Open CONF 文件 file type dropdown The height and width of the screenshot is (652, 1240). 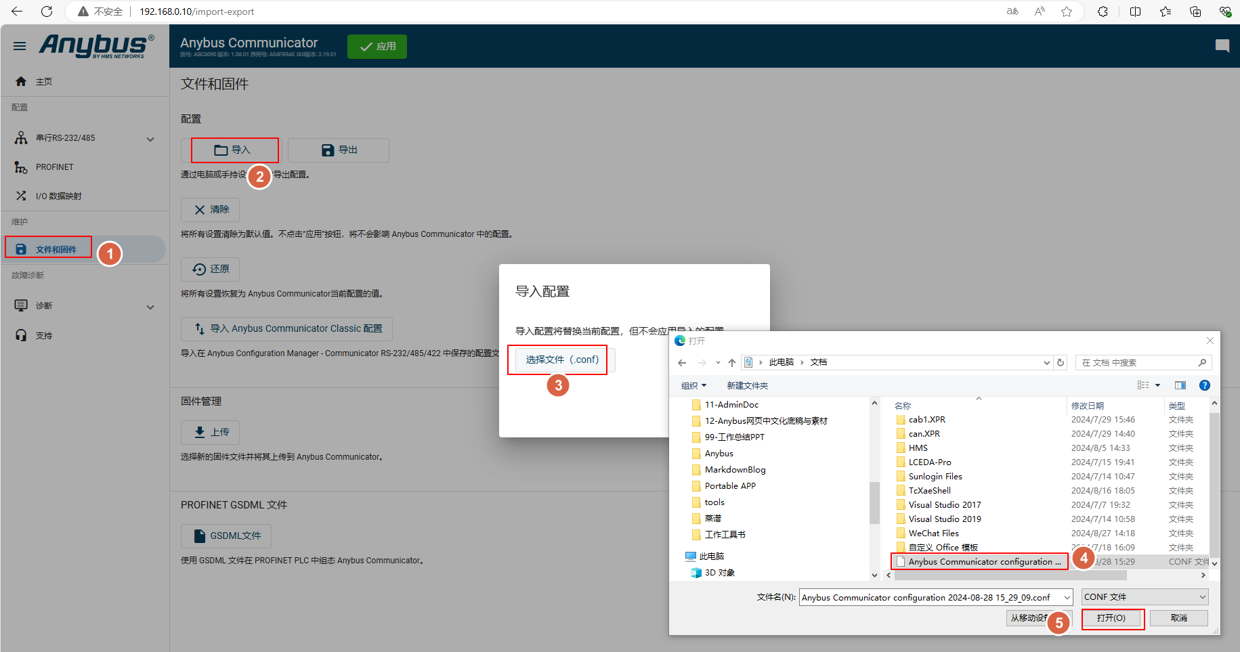1145,597
